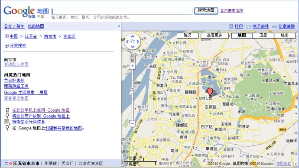Click the pin icon beside 创建和共享我的地图

(x=7, y=128)
